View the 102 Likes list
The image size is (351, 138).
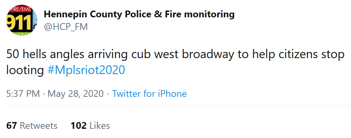(x=90, y=126)
